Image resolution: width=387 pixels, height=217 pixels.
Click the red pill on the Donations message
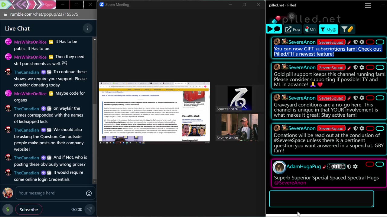click(x=370, y=128)
